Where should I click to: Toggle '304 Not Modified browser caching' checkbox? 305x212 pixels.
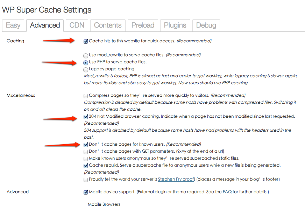pyautogui.click(x=86, y=117)
